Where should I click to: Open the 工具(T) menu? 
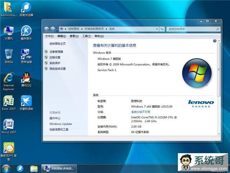pos(87,36)
